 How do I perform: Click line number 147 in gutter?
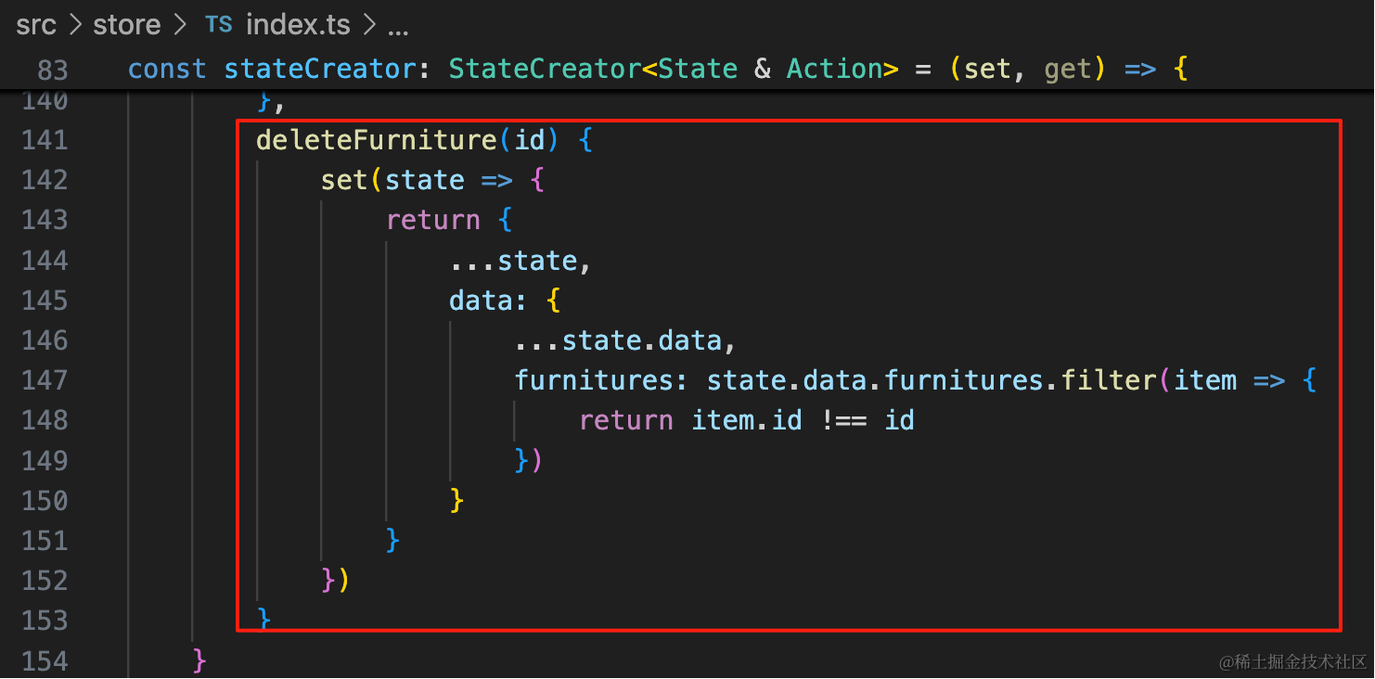[x=45, y=380]
